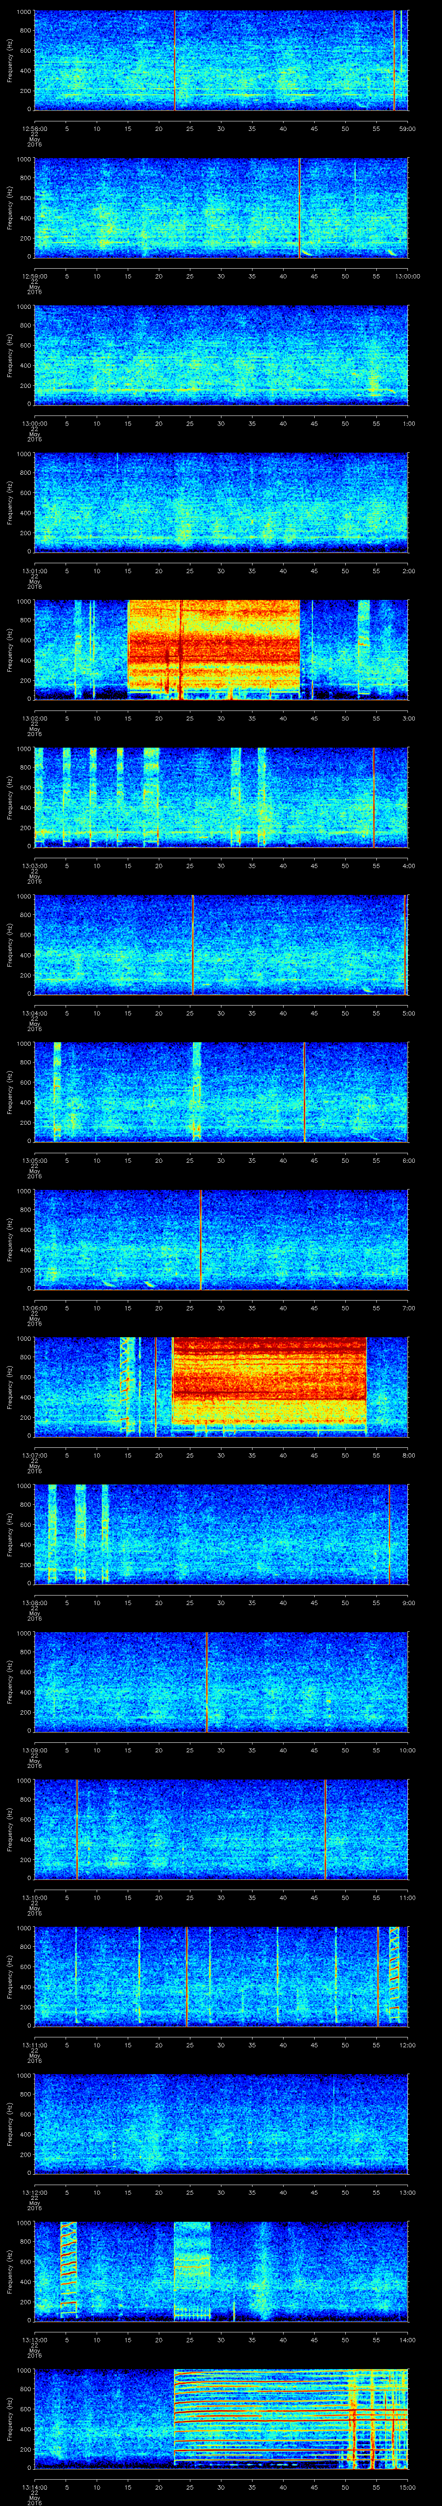Click the 13:01:00 start time label
The height and width of the screenshot is (2506, 442).
pyautogui.click(x=34, y=571)
